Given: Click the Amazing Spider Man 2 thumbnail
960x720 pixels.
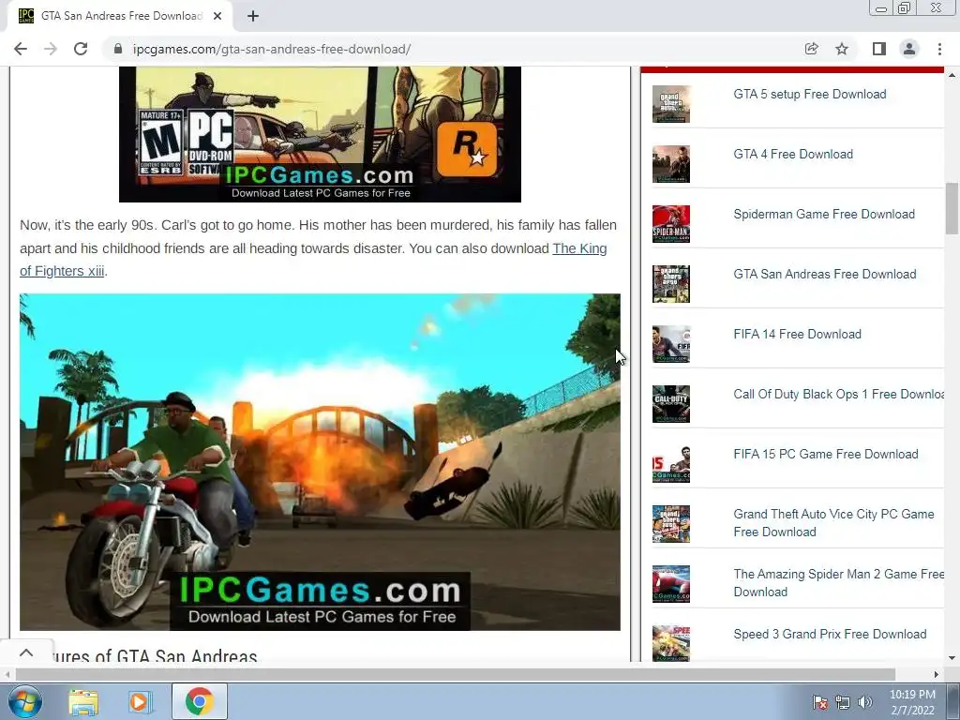Looking at the screenshot, I should click(671, 584).
